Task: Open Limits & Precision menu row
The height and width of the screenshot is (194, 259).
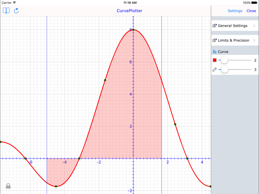Action: coord(235,40)
